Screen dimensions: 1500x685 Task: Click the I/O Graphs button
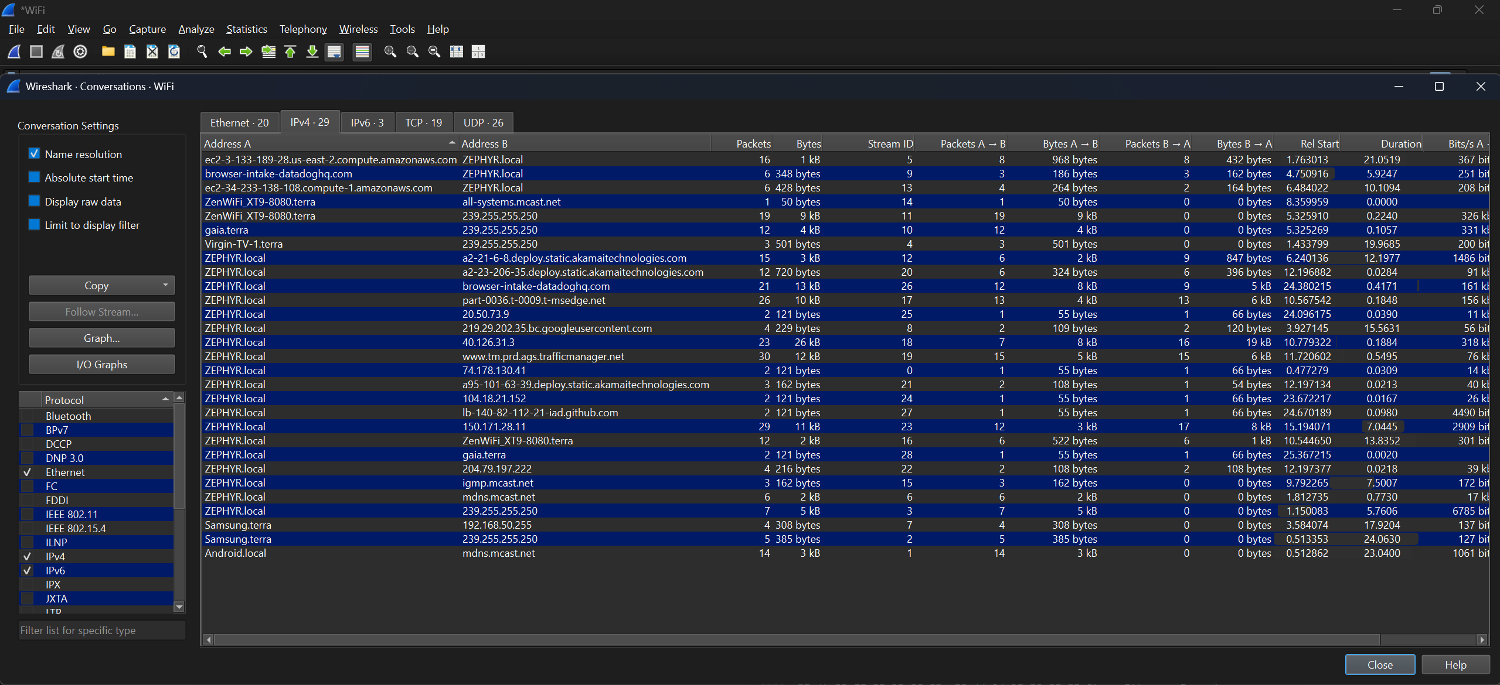coord(101,364)
